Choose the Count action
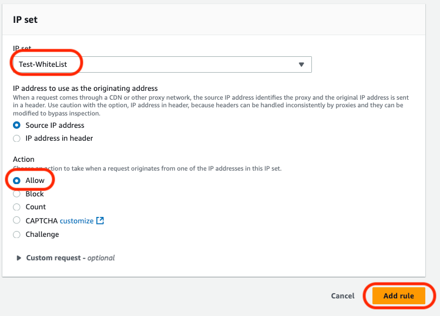The image size is (440, 316). click(x=16, y=207)
